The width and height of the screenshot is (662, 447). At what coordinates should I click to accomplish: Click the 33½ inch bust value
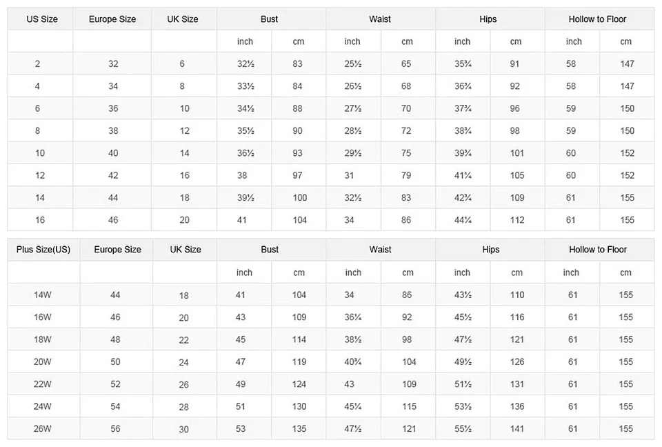[x=245, y=86]
